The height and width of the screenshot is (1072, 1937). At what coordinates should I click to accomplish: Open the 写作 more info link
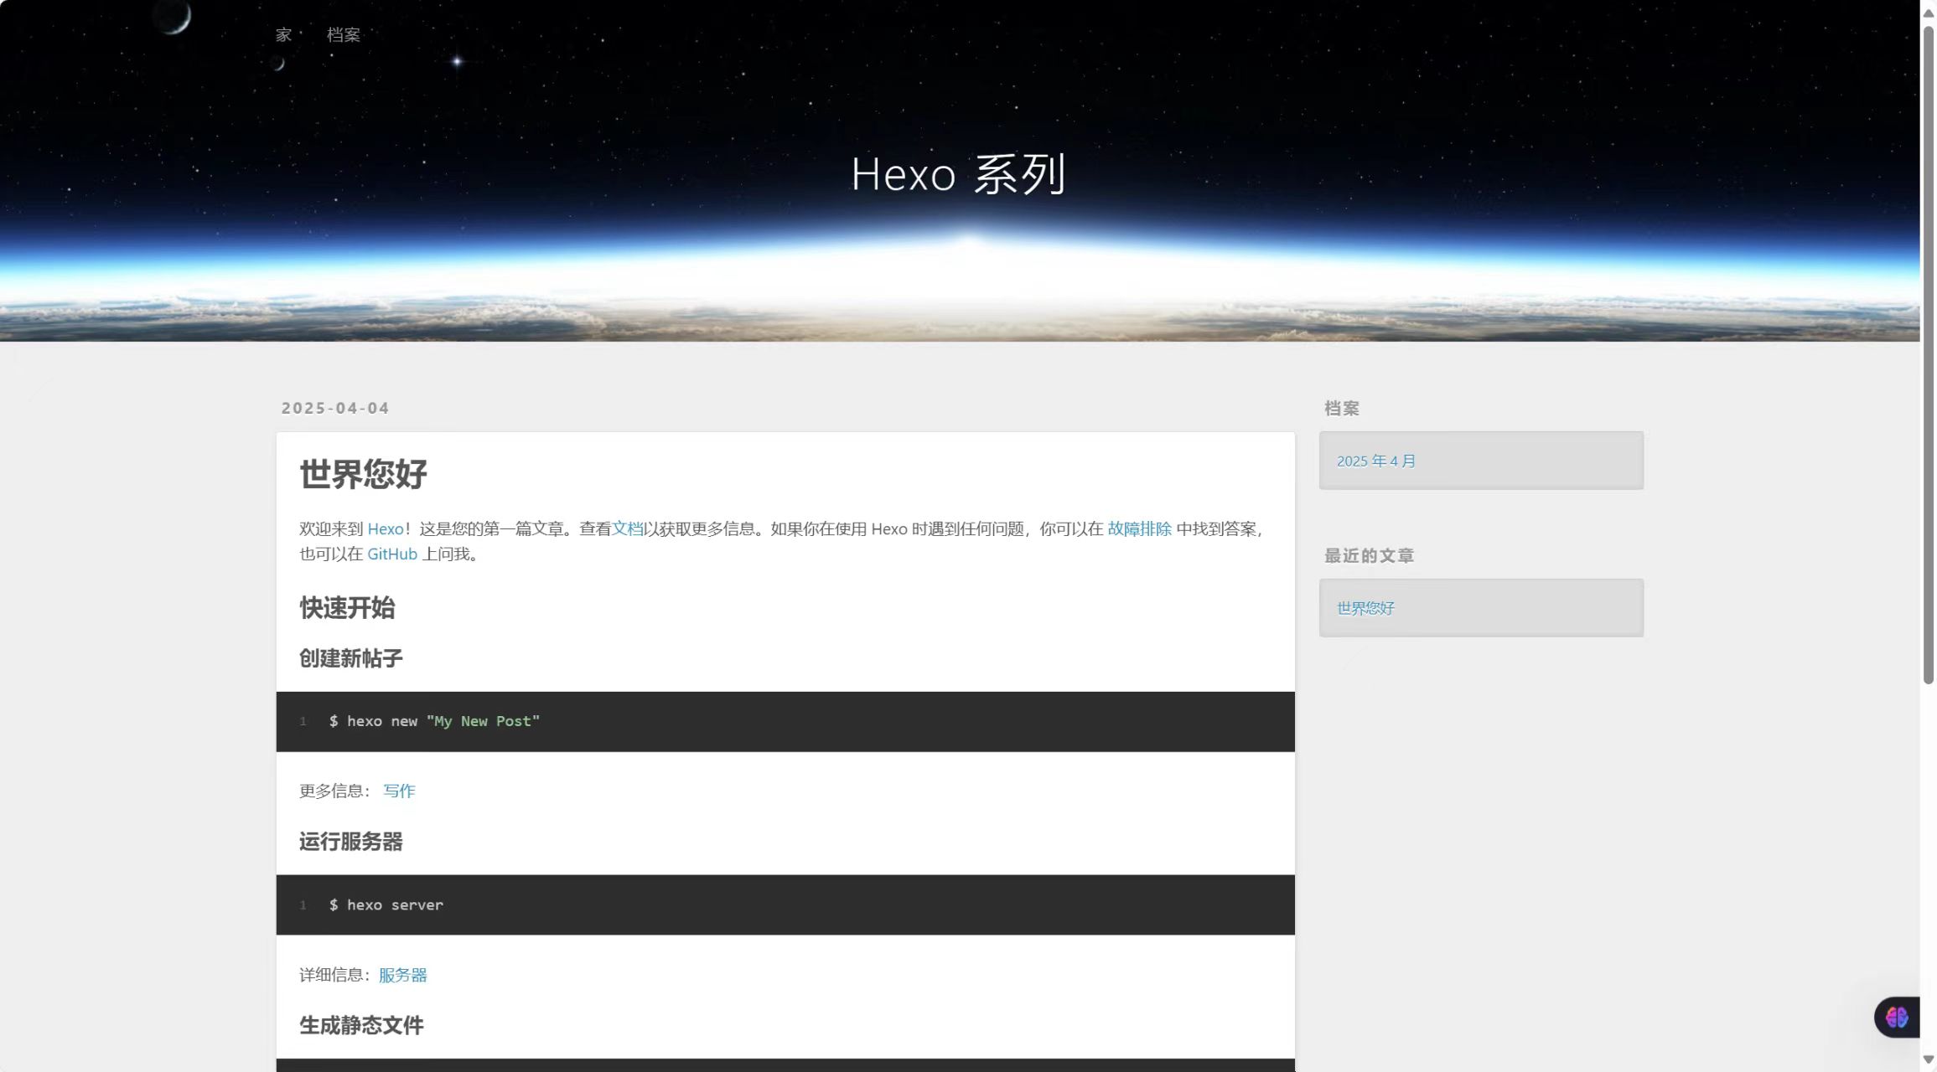pyautogui.click(x=399, y=791)
